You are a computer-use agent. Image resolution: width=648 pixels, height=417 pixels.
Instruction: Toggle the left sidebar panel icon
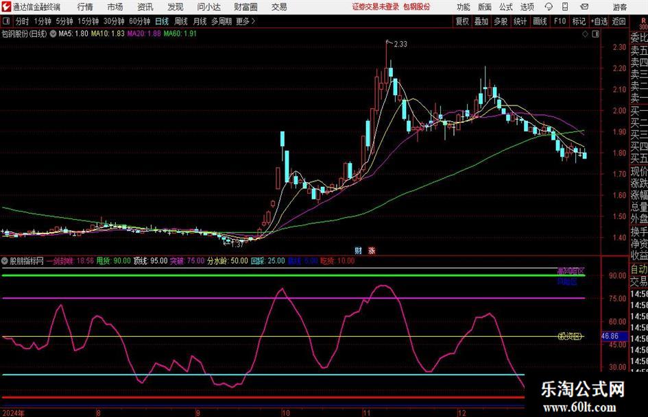click(x=6, y=21)
